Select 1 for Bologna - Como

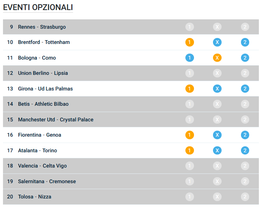[189, 58]
